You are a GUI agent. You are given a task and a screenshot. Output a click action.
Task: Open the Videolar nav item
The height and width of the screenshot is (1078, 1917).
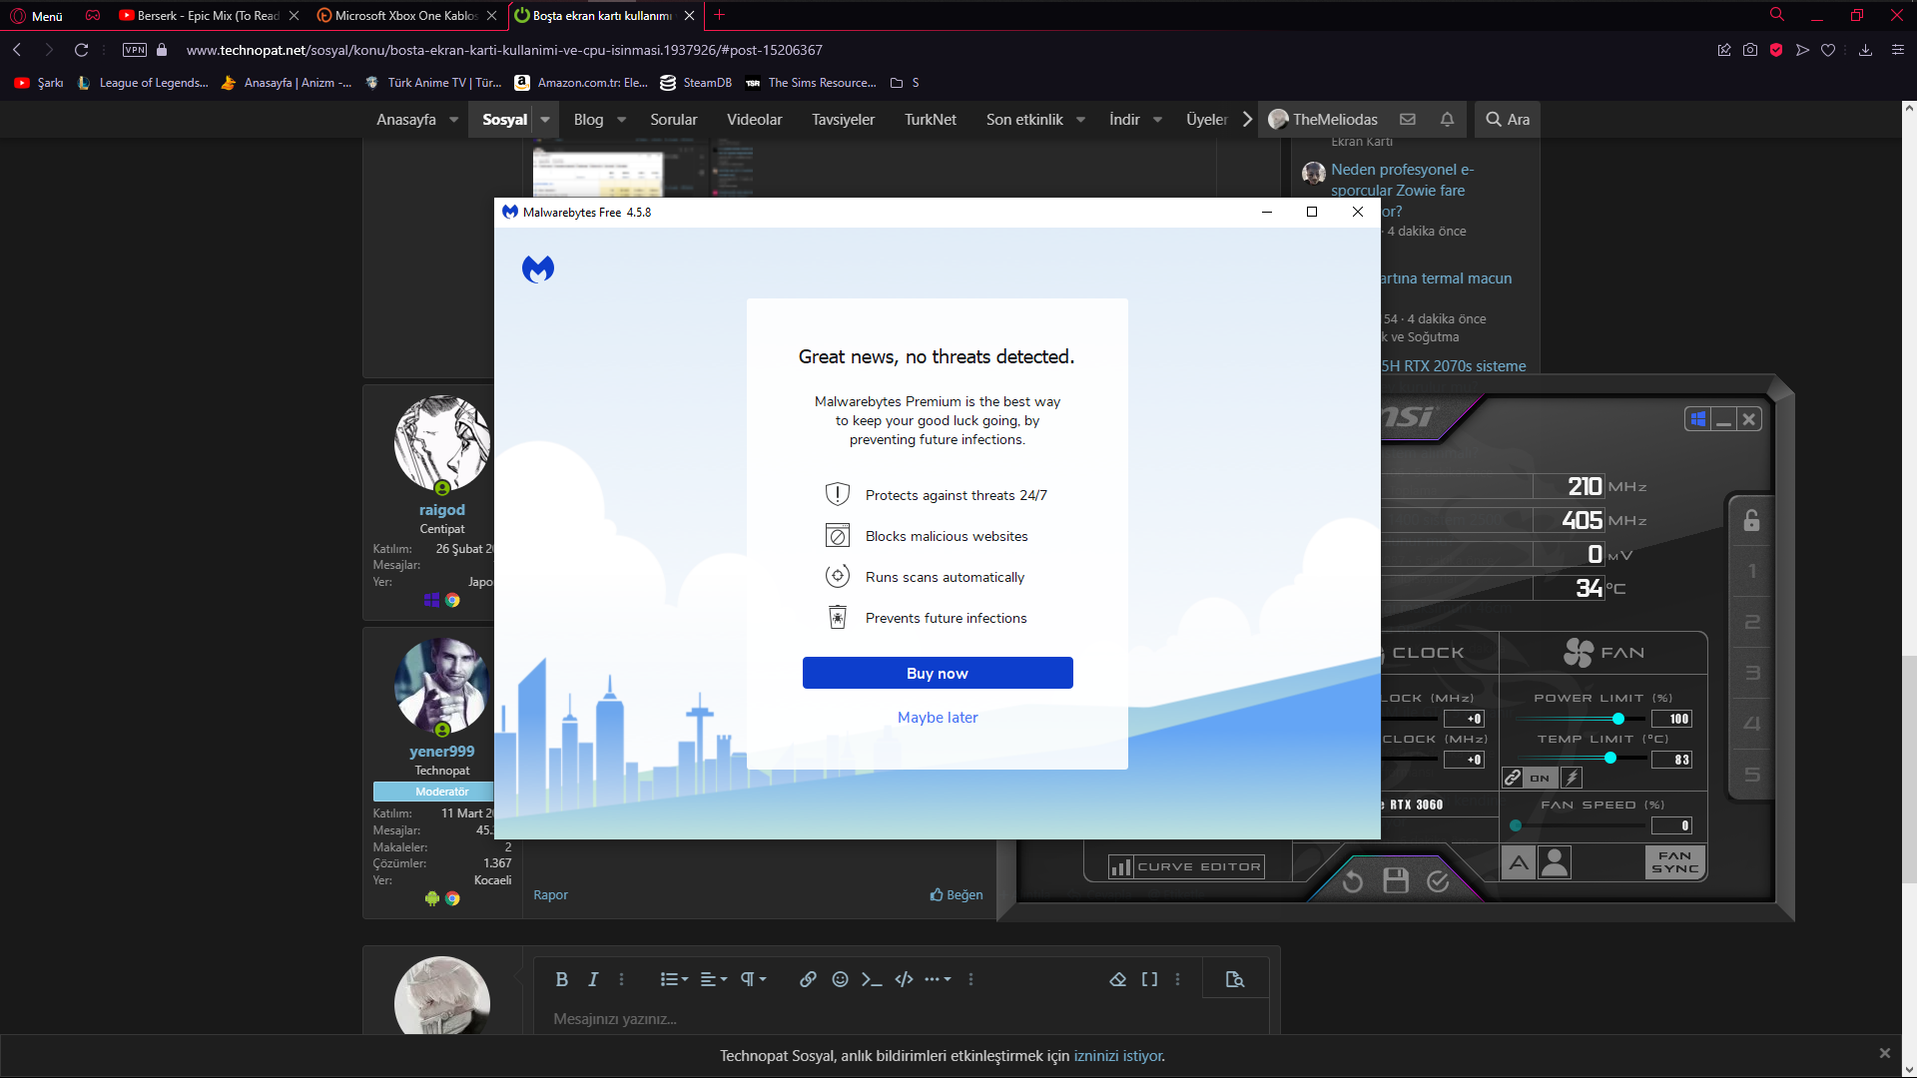click(x=755, y=120)
